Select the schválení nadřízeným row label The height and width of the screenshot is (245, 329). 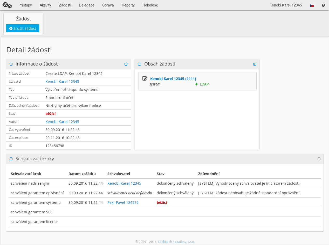[30, 183]
